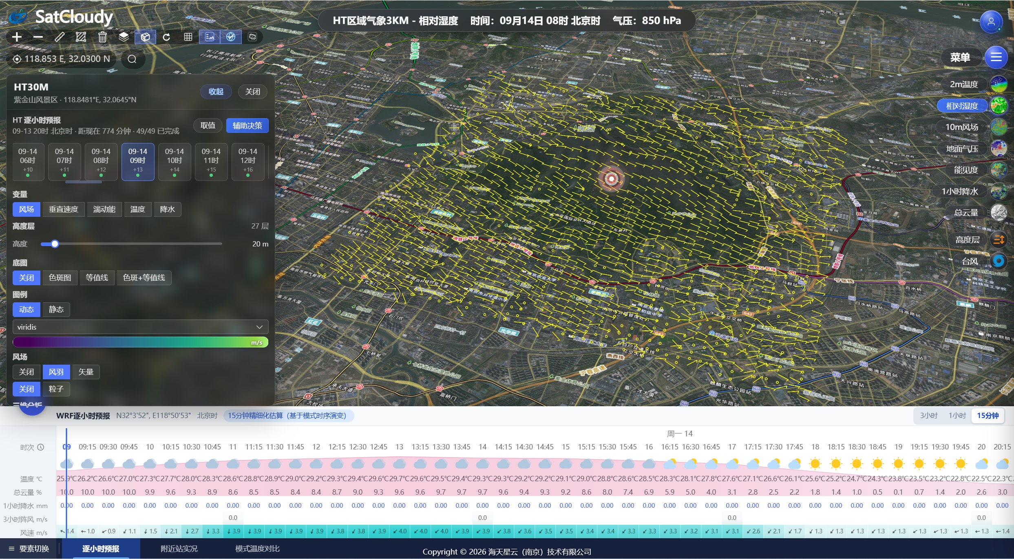
Task: Select the 总云量 layer icon
Action: (x=999, y=213)
